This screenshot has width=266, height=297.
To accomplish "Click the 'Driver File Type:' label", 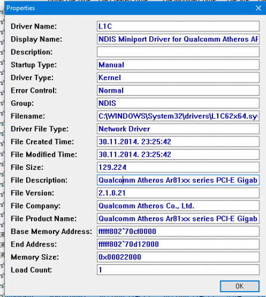I will 40,129.
